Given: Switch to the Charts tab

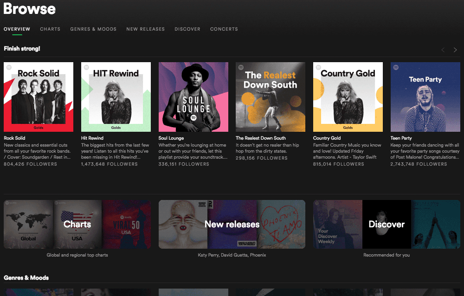Looking at the screenshot, I should click(x=50, y=29).
